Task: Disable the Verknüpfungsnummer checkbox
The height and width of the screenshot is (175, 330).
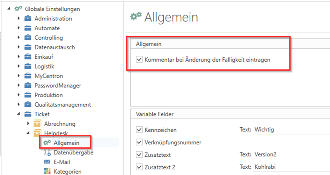Action: coord(139,142)
